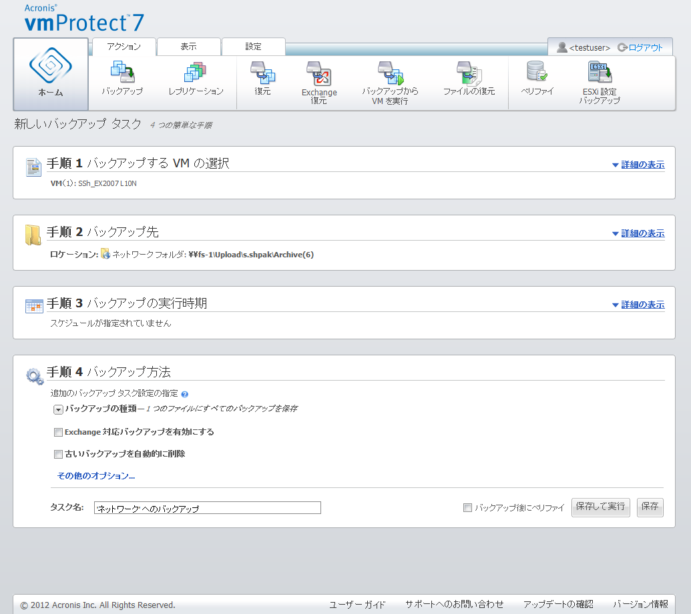Open ESXi 設定バックアップ tool

(600, 73)
